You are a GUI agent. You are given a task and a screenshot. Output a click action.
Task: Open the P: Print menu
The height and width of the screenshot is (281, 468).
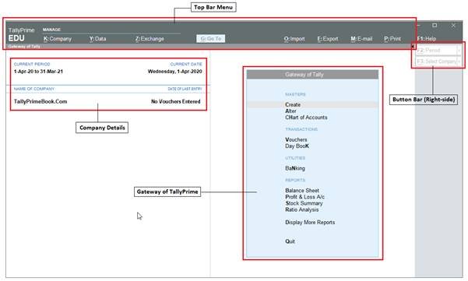click(x=392, y=39)
